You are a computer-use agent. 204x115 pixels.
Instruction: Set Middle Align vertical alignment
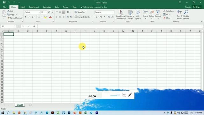pos(60,12)
